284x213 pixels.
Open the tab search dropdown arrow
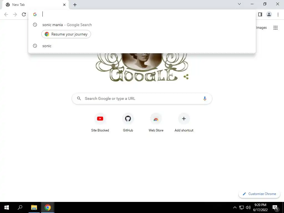239,4
